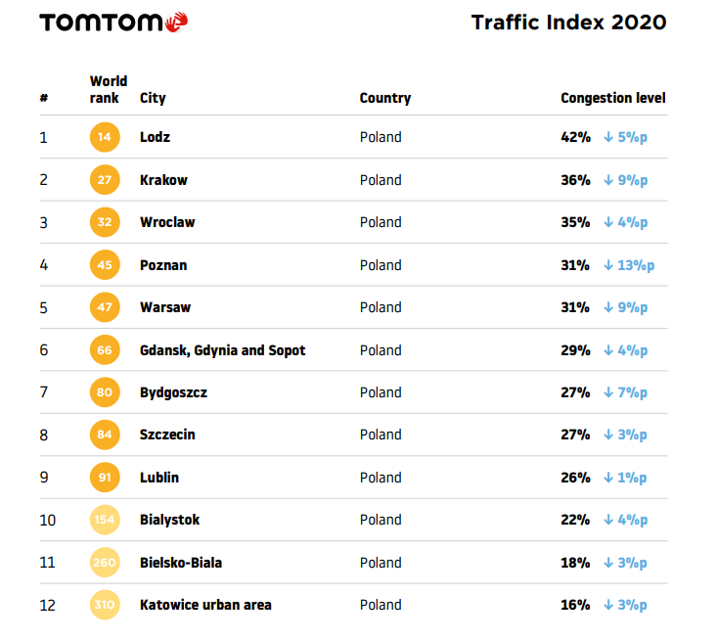This screenshot has width=718, height=641.
Task: Click the world rank 27 circle badge
Action: coord(104,180)
